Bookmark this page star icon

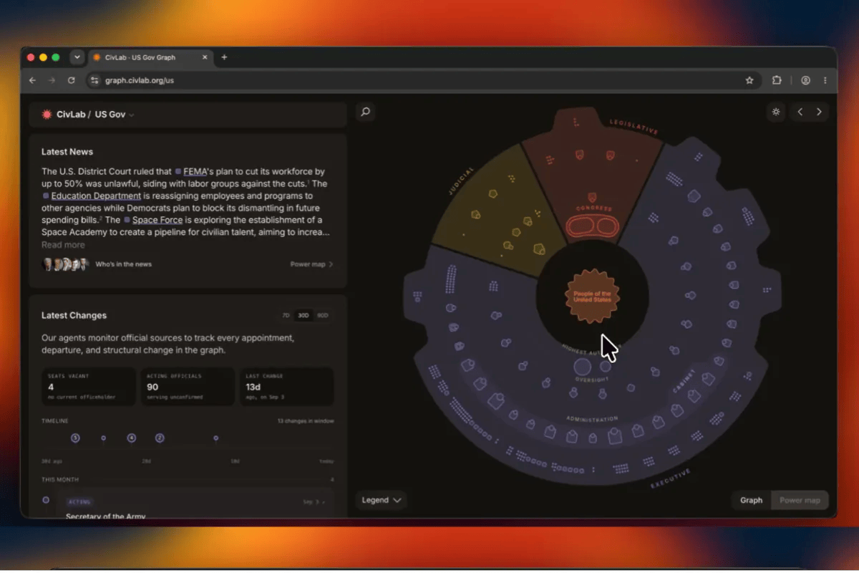[x=749, y=80]
